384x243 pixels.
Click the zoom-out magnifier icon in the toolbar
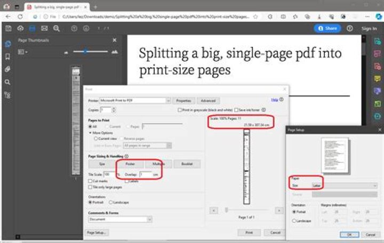coord(57,28)
